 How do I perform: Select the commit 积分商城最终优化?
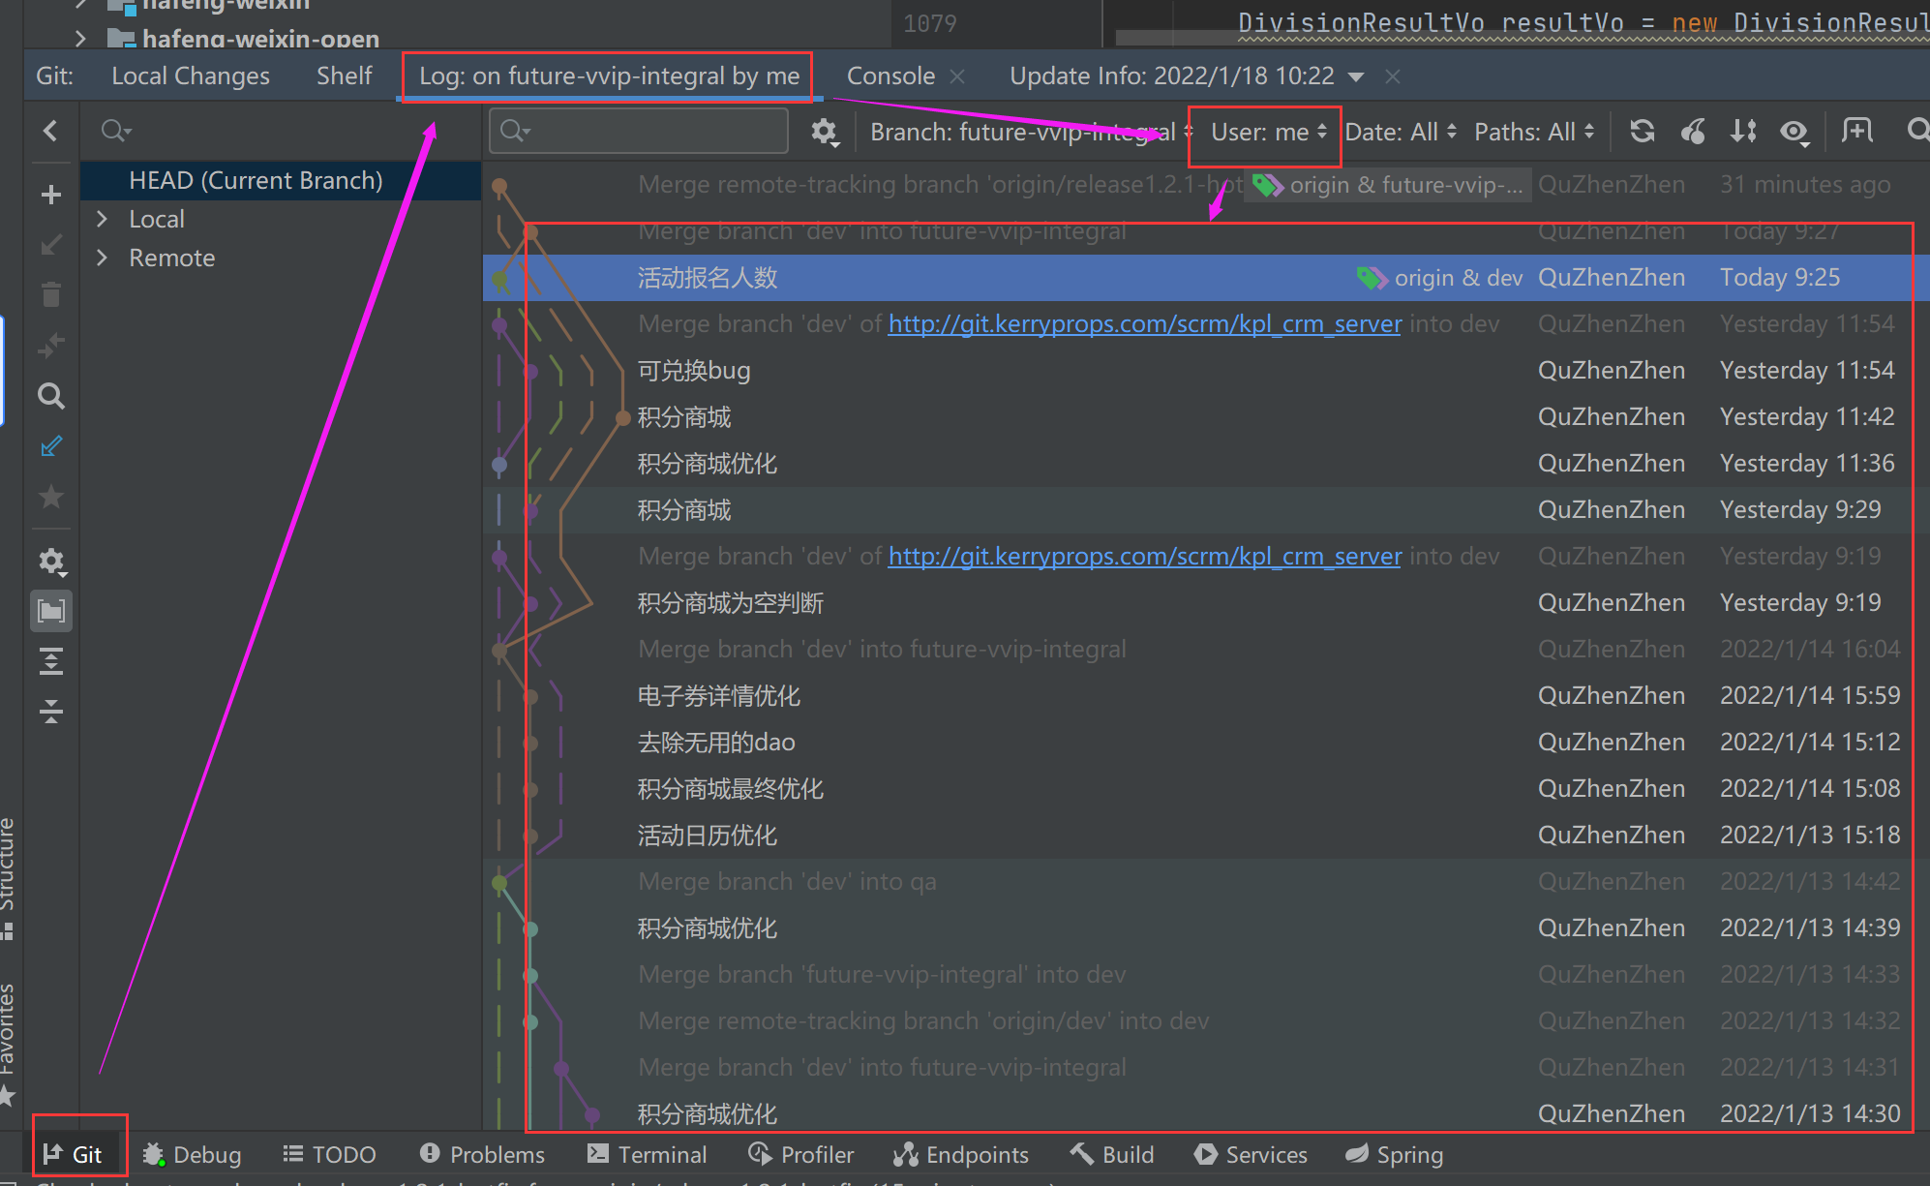1206,789
